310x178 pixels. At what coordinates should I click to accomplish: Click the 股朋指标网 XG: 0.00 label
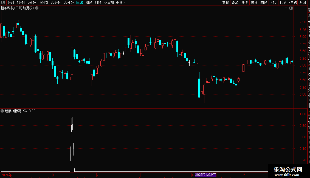(20, 111)
